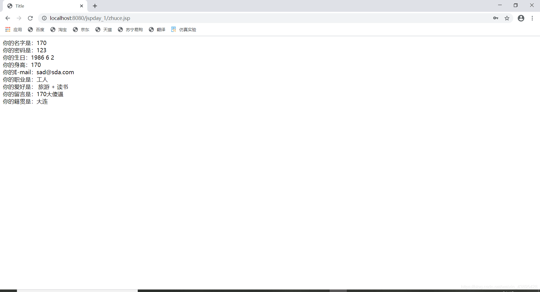Click the message line 你的留言是

pyautogui.click(x=33, y=94)
